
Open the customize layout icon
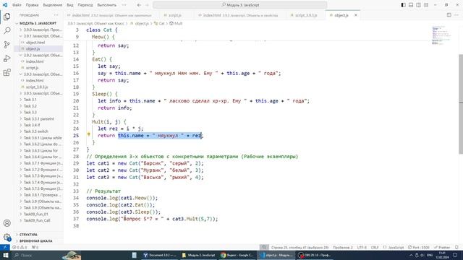[426, 5]
